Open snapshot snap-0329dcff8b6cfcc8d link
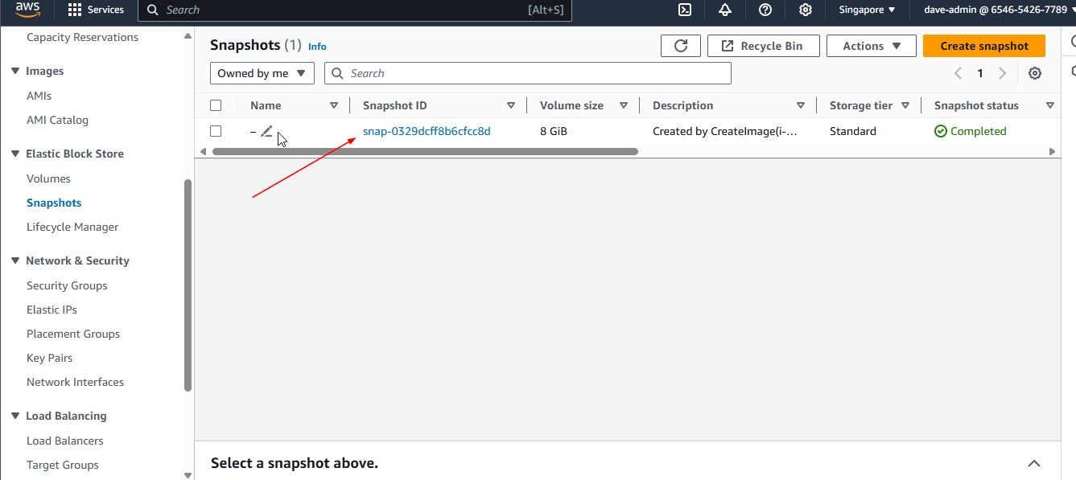Screen dimensions: 1076x480 (x=427, y=131)
